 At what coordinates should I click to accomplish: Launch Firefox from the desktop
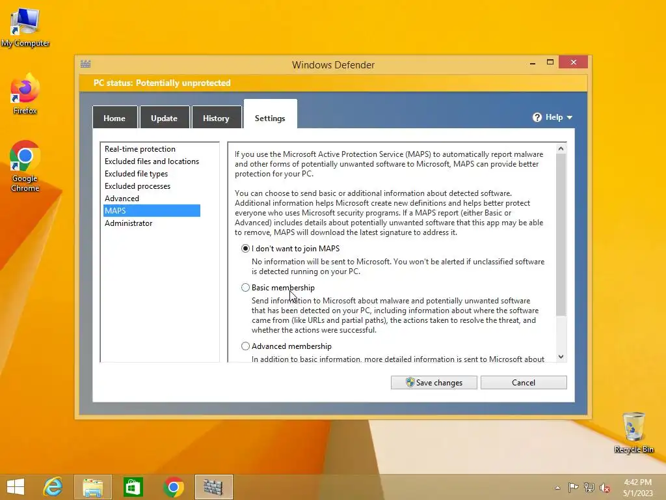point(25,94)
